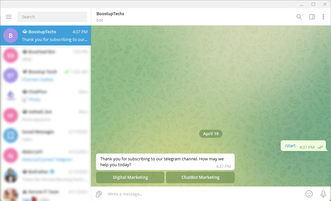Image resolution: width=331 pixels, height=201 pixels.
Task: Search within the BoostupTechs chat
Action: coord(299,17)
